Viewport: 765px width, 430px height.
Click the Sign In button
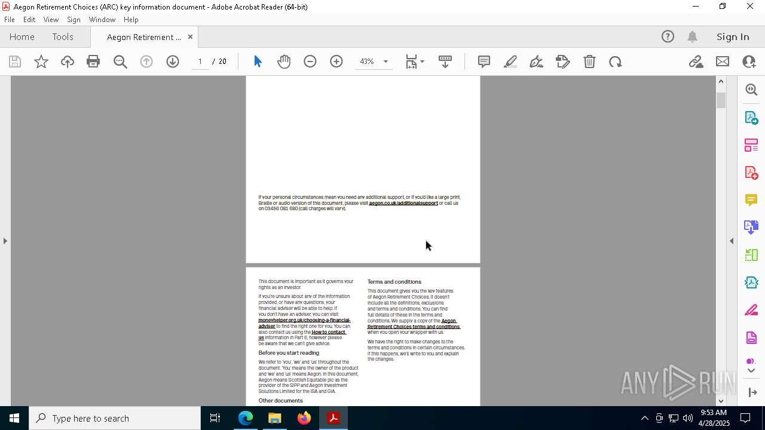coord(733,36)
